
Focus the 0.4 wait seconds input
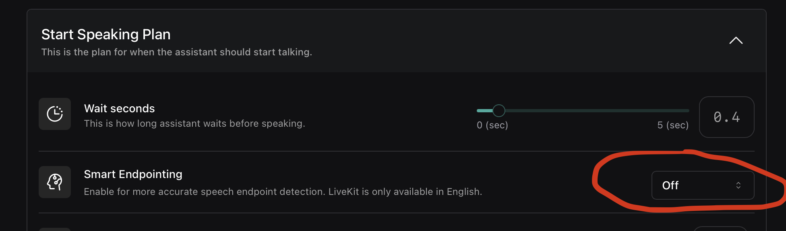click(726, 117)
